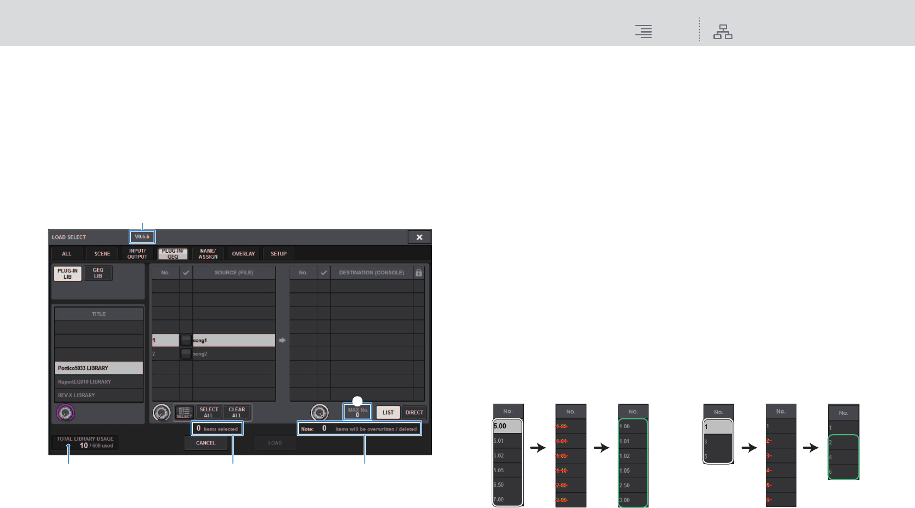Click the LOAD button
The image size is (915, 508).
pos(275,443)
